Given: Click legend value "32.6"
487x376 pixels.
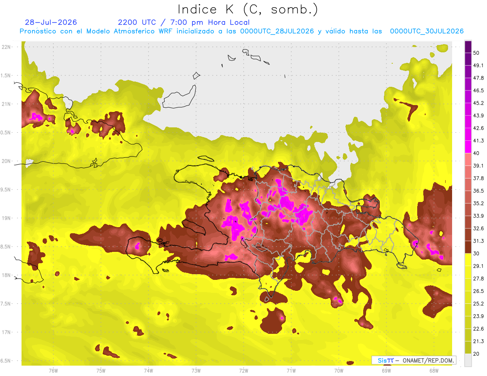Looking at the screenshot, I should coord(478,228).
